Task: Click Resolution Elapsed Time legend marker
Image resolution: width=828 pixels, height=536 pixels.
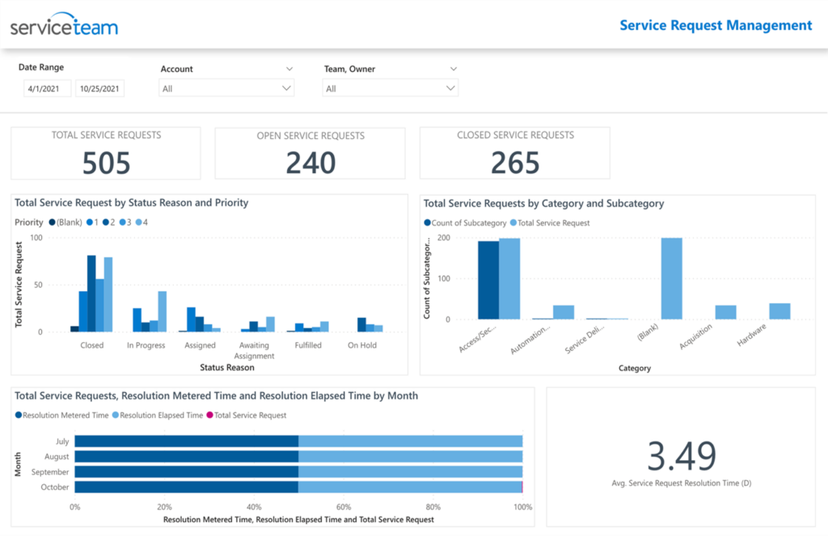Action: pyautogui.click(x=116, y=415)
